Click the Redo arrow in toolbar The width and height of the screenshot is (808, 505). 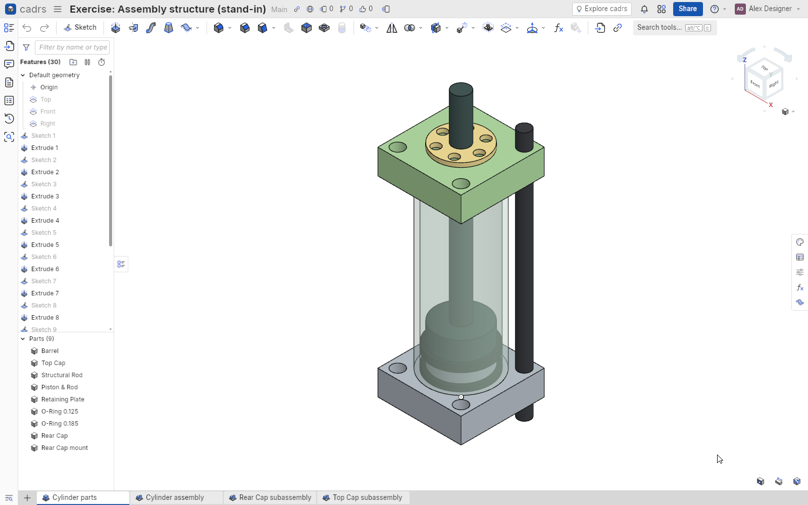pyautogui.click(x=44, y=28)
